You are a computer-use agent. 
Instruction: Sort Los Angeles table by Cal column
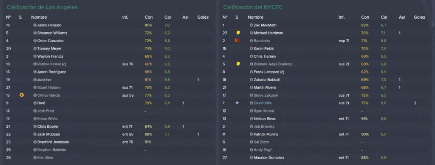click(167, 17)
